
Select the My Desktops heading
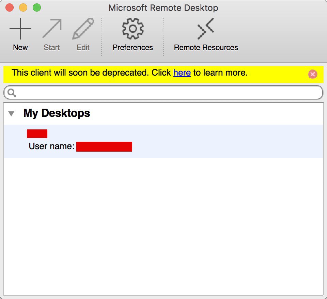[57, 113]
